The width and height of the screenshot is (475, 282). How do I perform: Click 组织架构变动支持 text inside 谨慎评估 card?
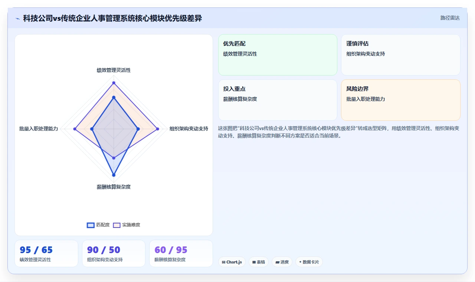[x=366, y=54]
